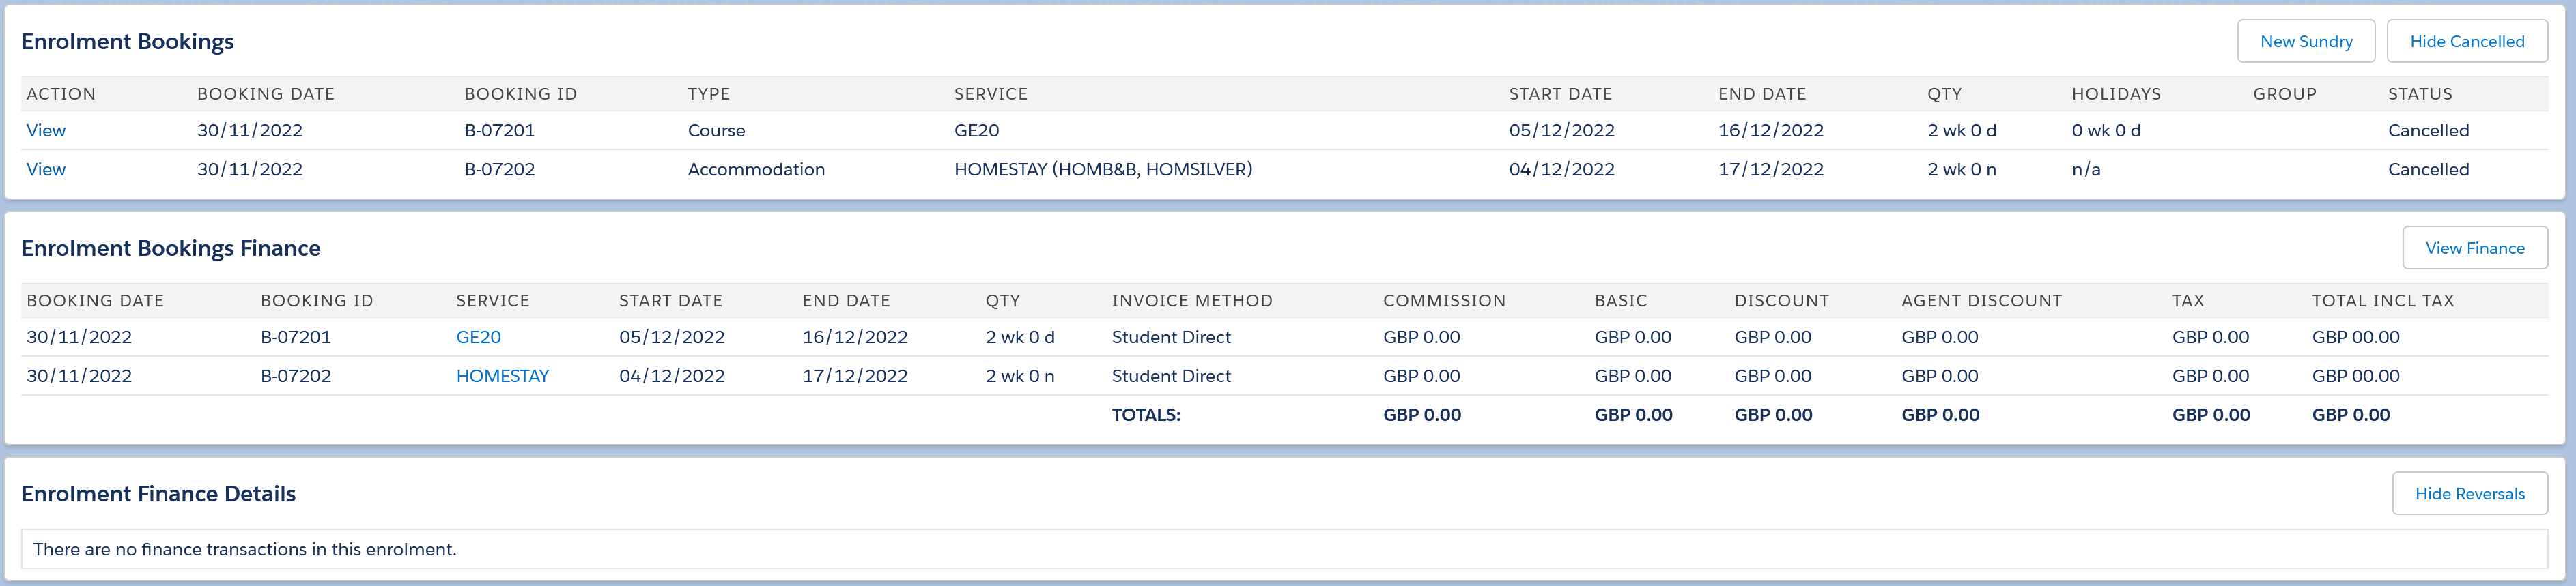Click the Holidays column header

(2115, 94)
